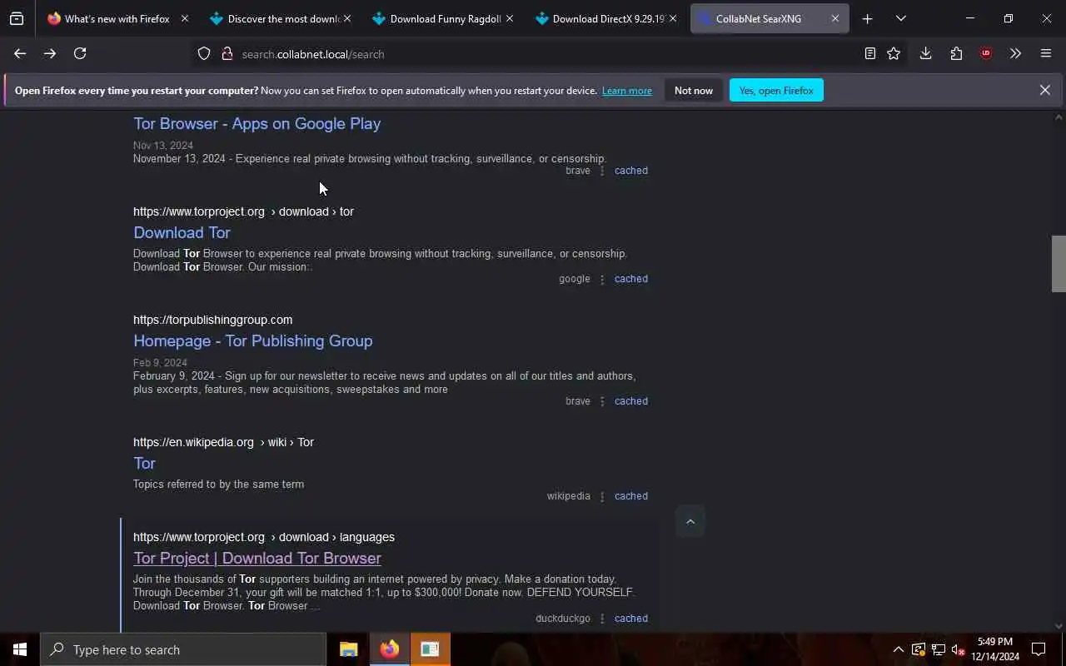Expand options dots beside Tor Publishing brave label
This screenshot has height=666, width=1066.
(602, 401)
